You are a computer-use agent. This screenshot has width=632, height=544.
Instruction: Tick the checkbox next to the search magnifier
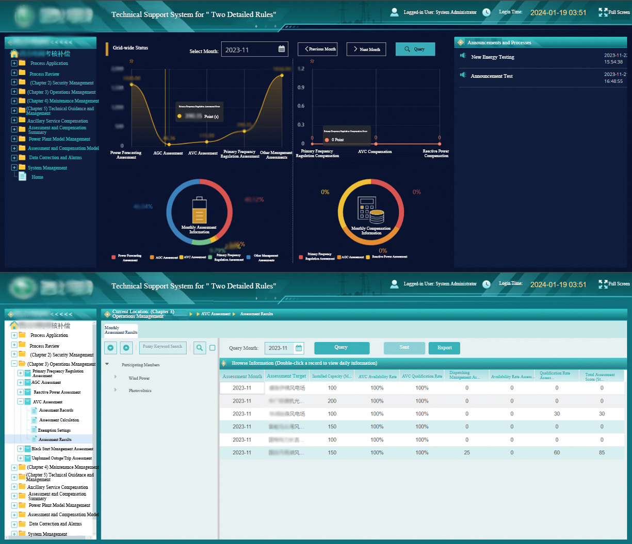click(212, 348)
